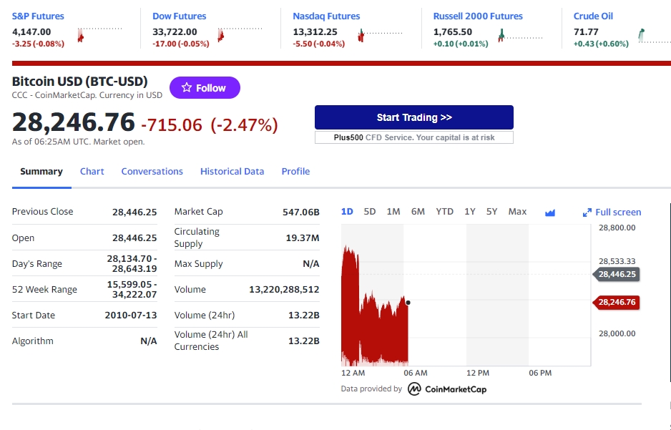Click the Dow Futures mini sparkline chart
671x430 pixels.
coord(240,34)
